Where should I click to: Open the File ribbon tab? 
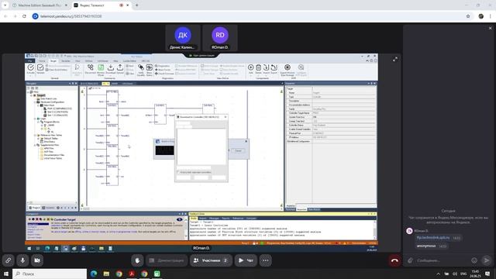click(x=30, y=60)
